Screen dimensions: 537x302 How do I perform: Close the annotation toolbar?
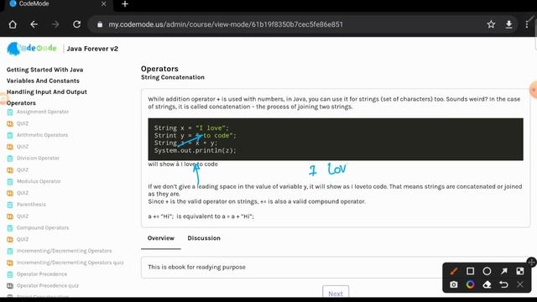[x=520, y=284]
